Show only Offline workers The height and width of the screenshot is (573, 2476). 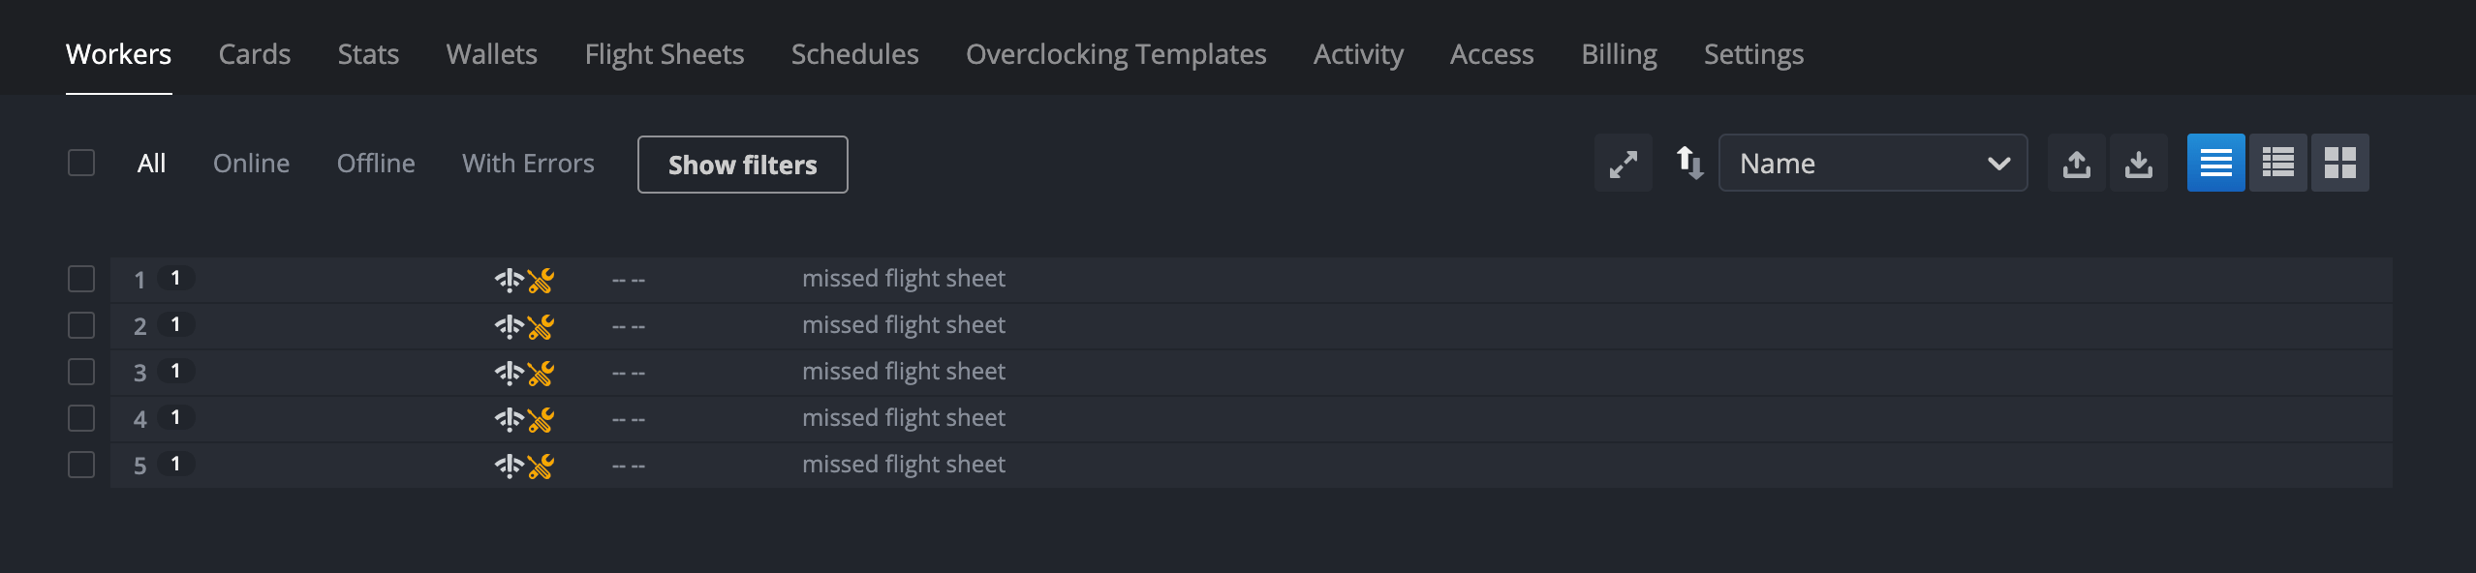click(x=376, y=164)
